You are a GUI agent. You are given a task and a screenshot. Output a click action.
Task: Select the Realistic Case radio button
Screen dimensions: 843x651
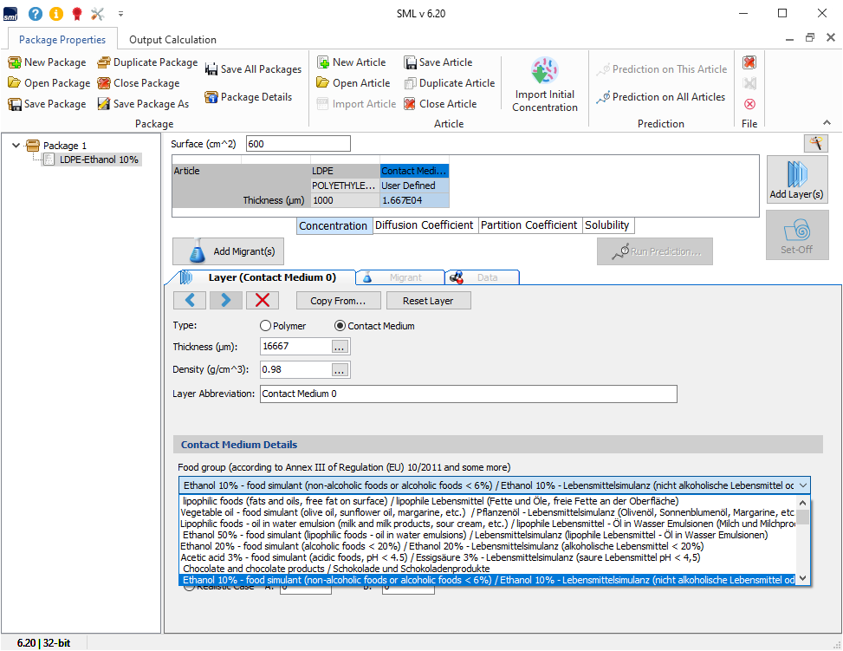click(189, 588)
